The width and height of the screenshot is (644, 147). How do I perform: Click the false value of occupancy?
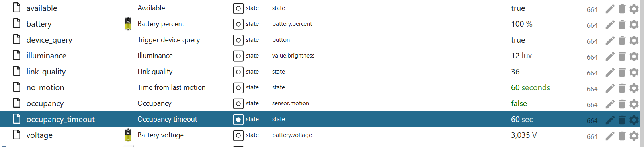[x=519, y=103]
